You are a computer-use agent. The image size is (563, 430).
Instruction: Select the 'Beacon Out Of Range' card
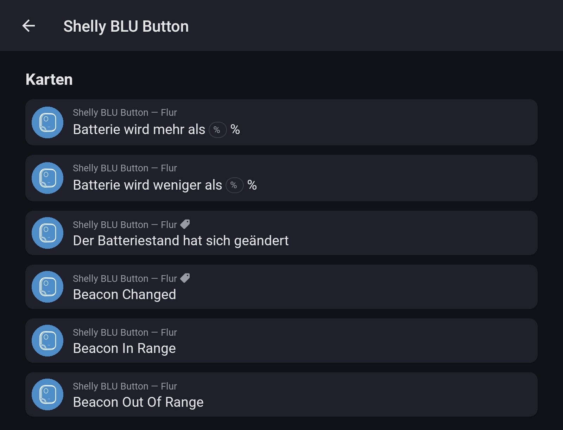(352, 394)
